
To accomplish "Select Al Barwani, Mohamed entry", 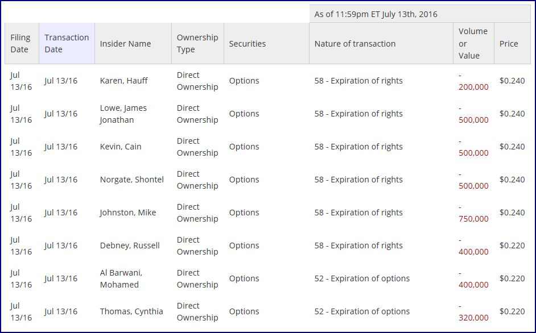I will click(121, 278).
